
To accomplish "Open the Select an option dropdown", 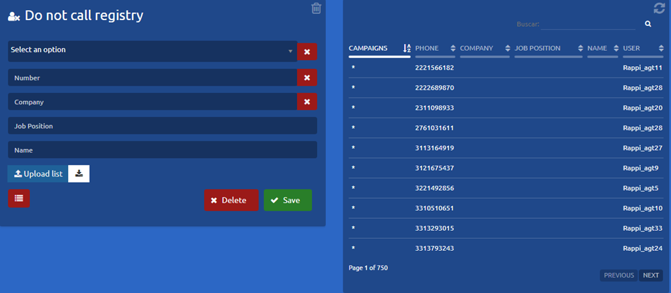I will (152, 51).
